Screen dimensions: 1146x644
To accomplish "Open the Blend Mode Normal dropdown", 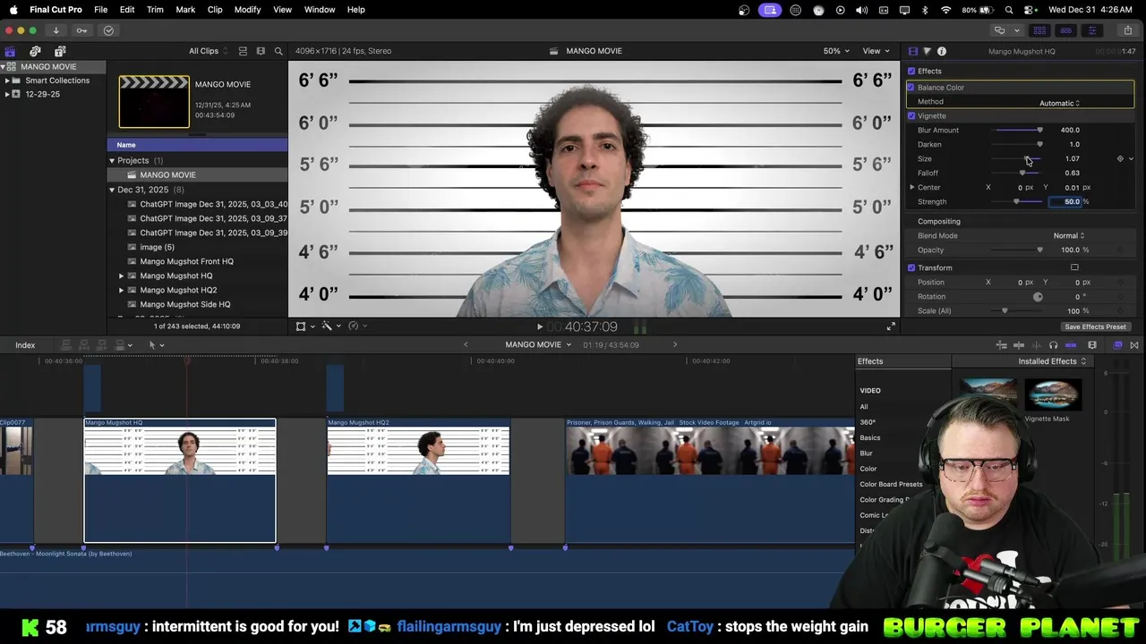I will (x=1069, y=235).
